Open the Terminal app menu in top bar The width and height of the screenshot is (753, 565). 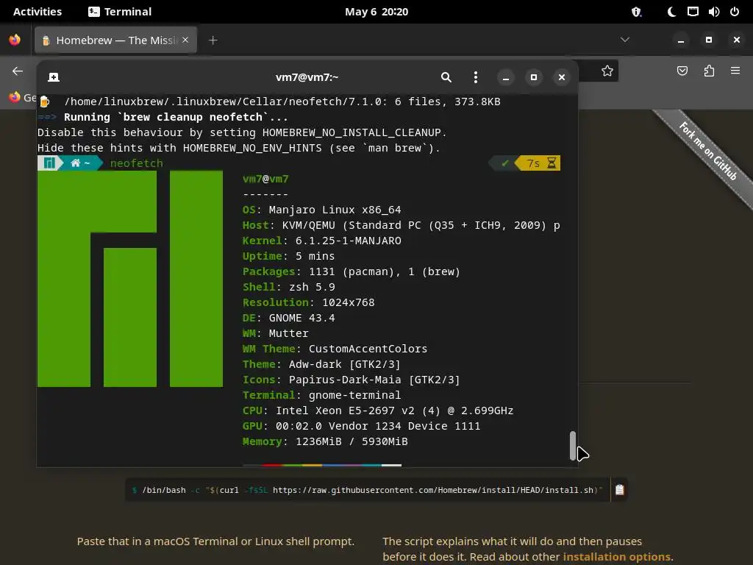(x=120, y=12)
